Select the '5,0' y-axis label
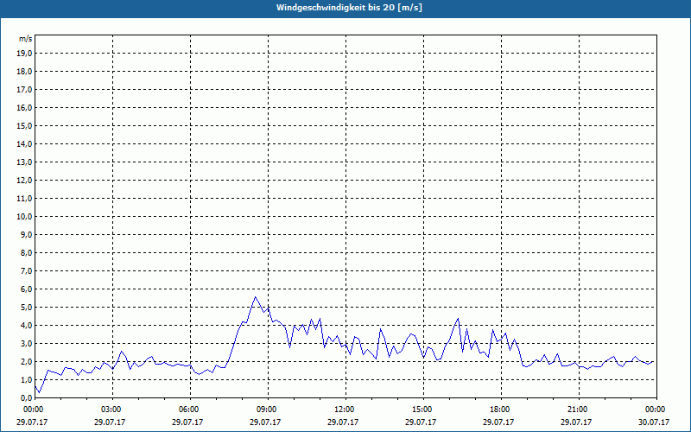The height and width of the screenshot is (432, 691). pyautogui.click(x=26, y=308)
